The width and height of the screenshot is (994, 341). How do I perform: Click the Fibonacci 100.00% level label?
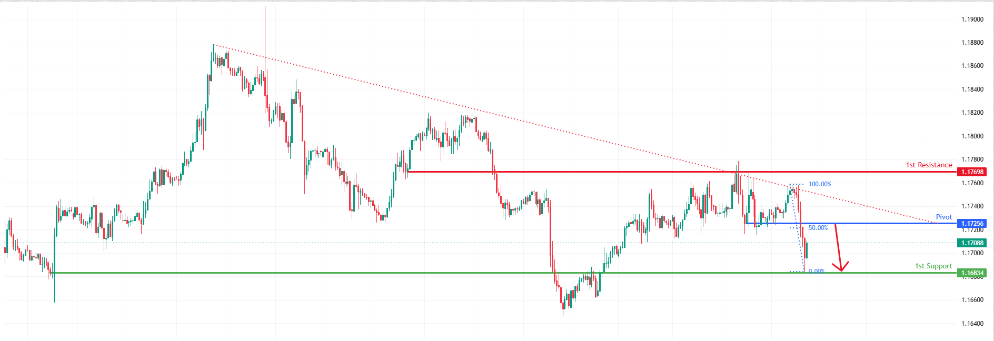(x=820, y=184)
